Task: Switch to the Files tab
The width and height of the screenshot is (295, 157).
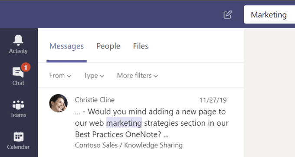Action: pos(141,46)
